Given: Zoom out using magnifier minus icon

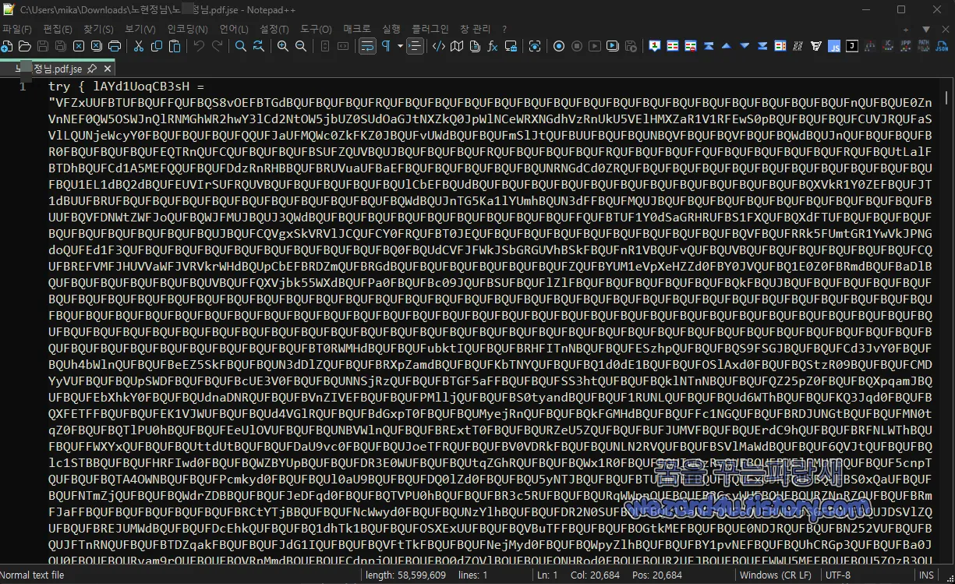Looking at the screenshot, I should coord(301,46).
